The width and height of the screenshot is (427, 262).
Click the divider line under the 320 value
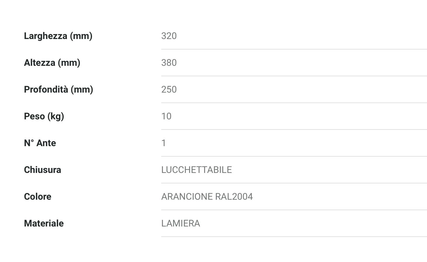point(294,49)
